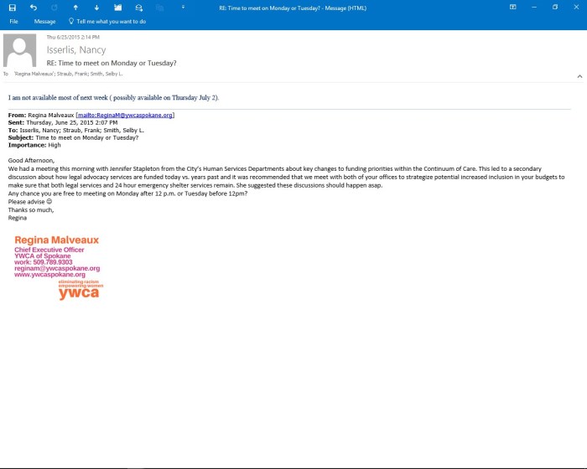Image resolution: width=587 pixels, height=469 pixels.
Task: Click the mailto:ReginaM@ywcaspokane.org link
Action: [x=125, y=115]
